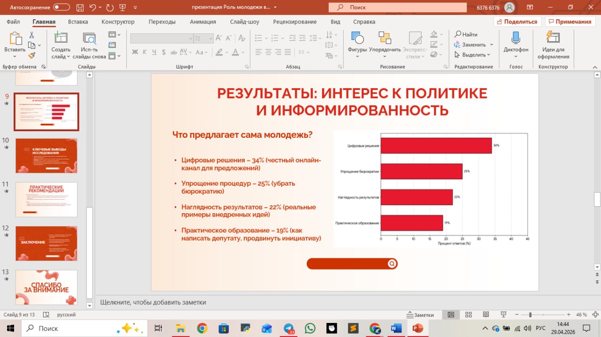Screen dimensions: 601x337
Task: Click the accessibility check status icon
Action: point(46,315)
